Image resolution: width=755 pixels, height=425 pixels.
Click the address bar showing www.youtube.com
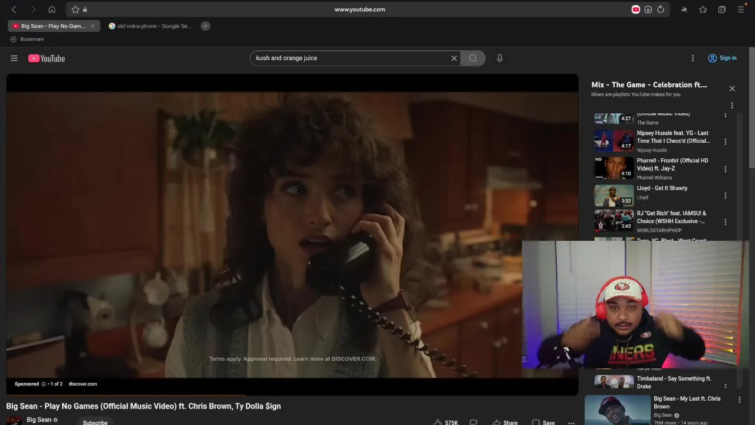pos(360,9)
